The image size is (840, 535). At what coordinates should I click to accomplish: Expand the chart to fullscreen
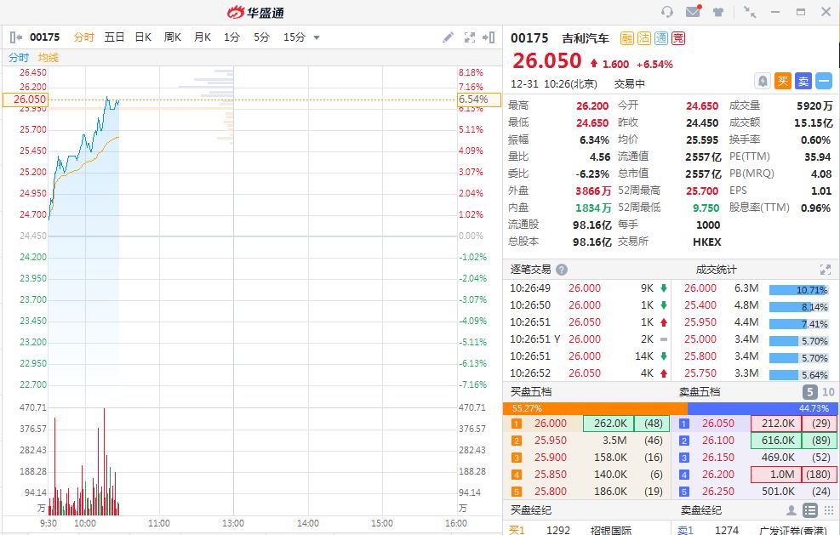pos(469,37)
